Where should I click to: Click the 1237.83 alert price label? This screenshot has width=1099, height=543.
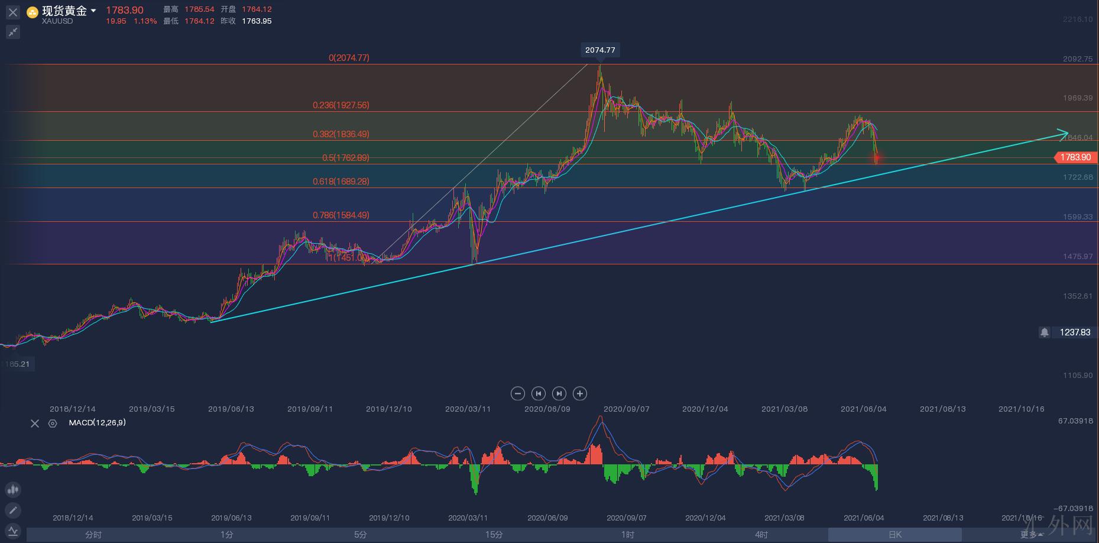click(x=1075, y=332)
